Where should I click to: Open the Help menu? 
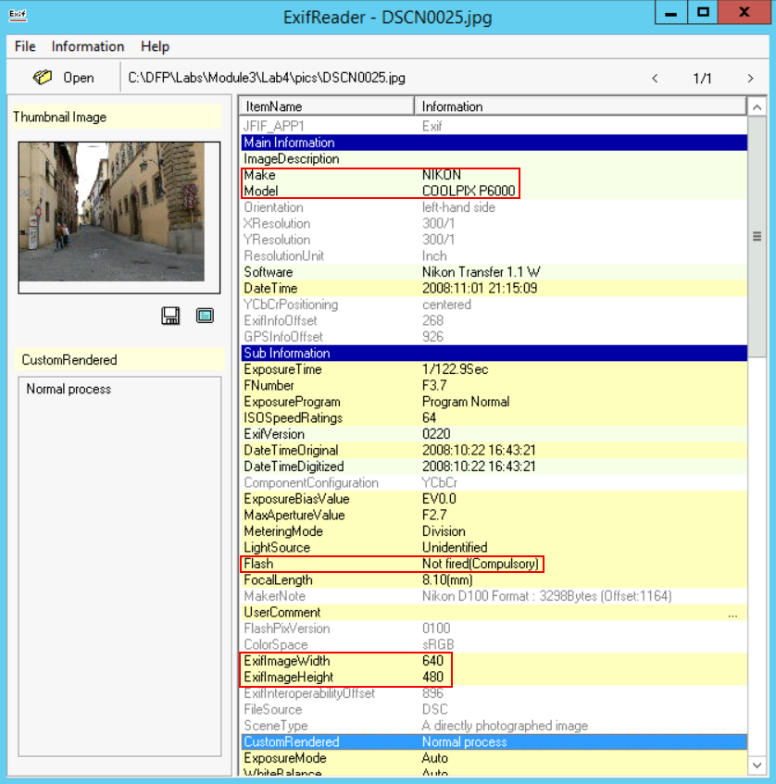click(155, 46)
